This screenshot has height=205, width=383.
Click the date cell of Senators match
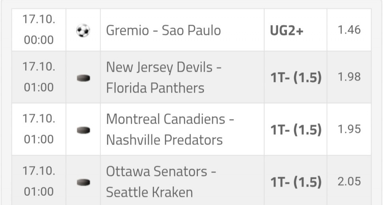tap(39, 182)
